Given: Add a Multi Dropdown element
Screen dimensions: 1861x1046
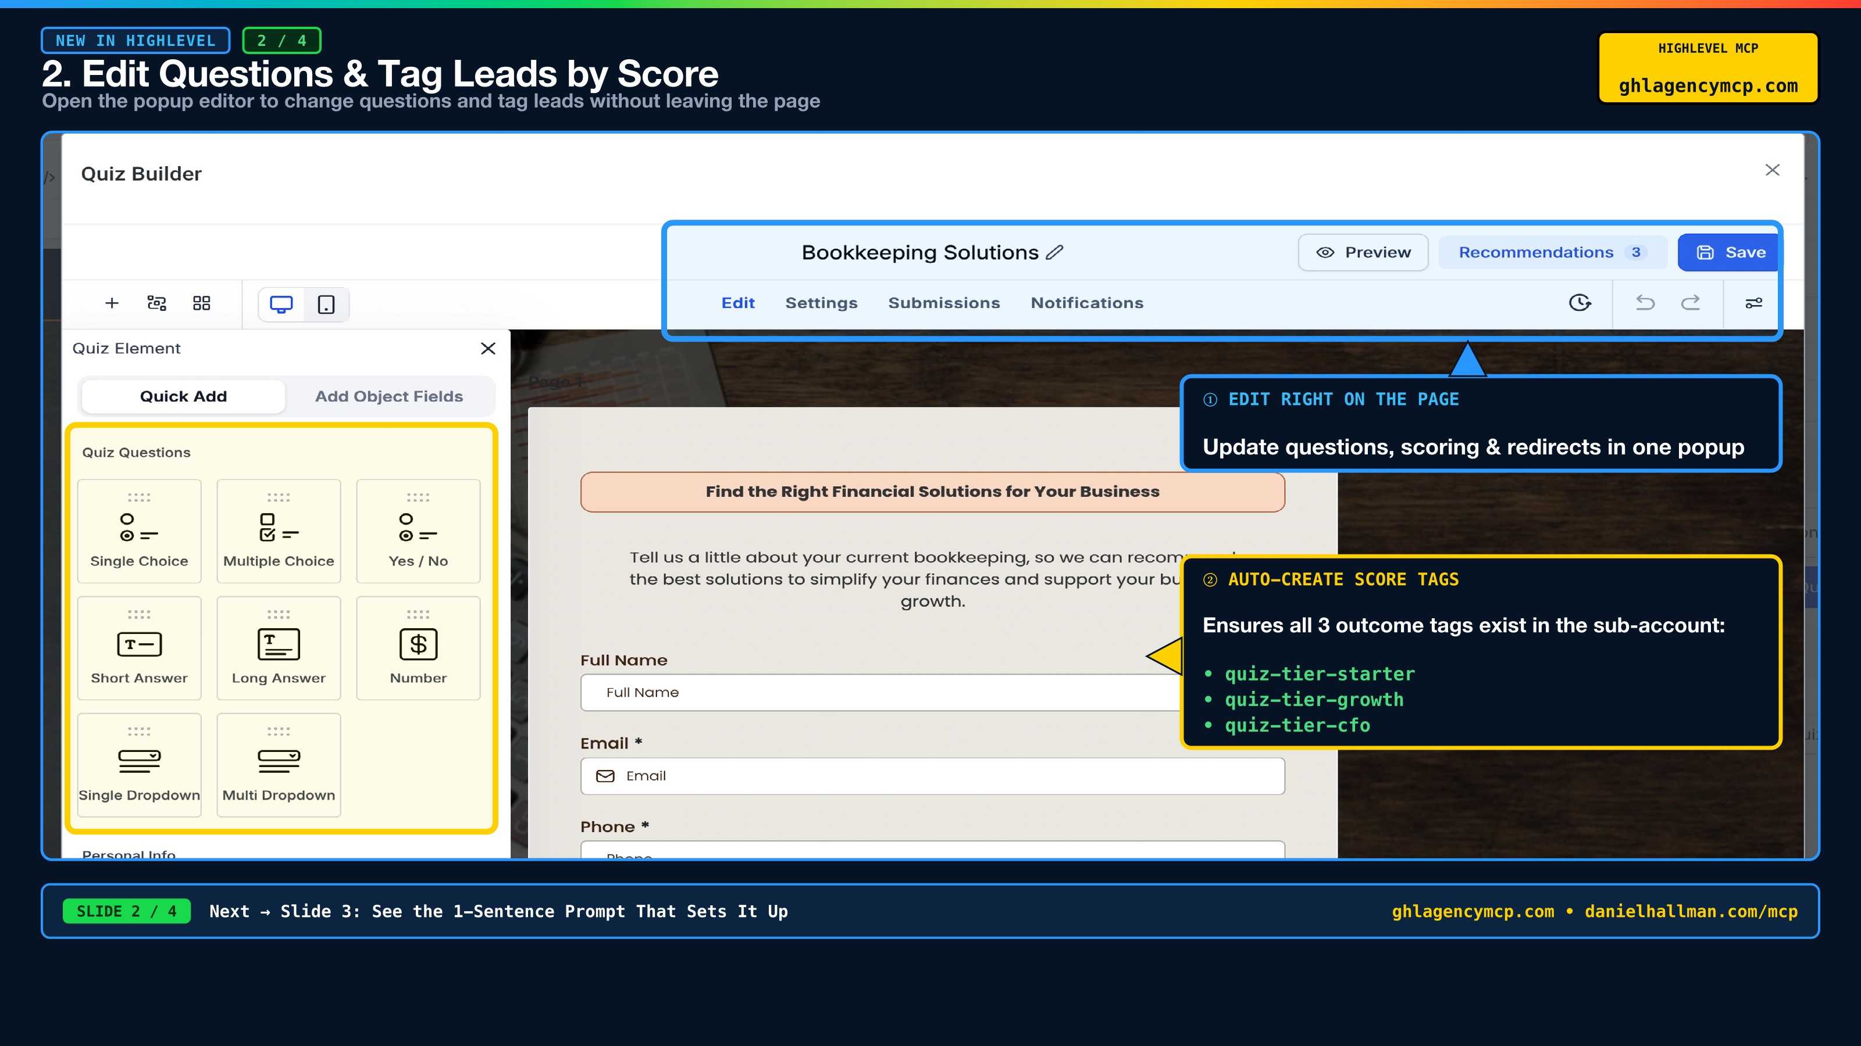Looking at the screenshot, I should click(279, 765).
